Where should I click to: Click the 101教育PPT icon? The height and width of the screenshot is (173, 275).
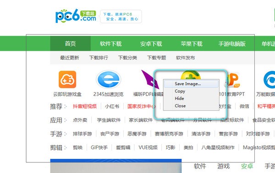233,80
